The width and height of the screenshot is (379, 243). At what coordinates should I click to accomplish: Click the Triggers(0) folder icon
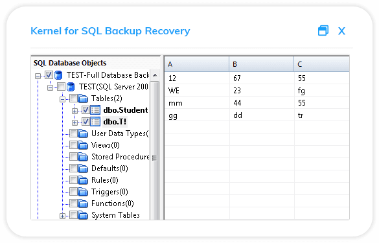click(x=83, y=192)
